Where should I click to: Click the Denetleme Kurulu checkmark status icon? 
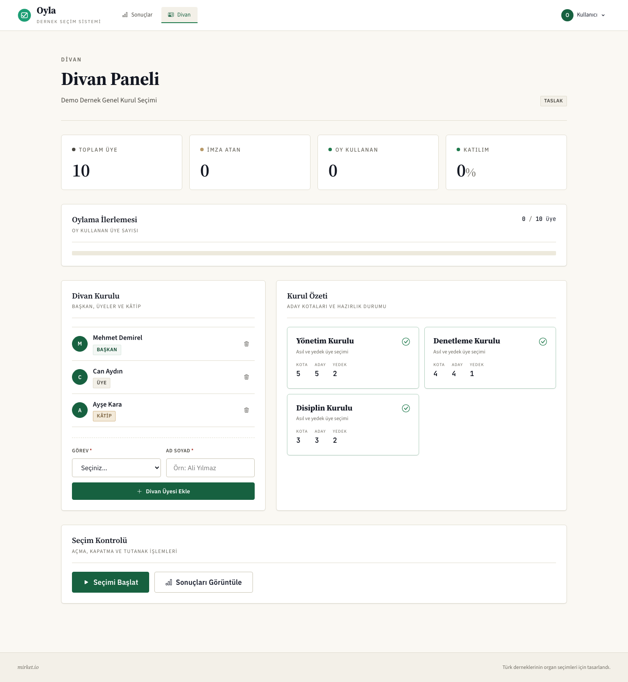543,342
